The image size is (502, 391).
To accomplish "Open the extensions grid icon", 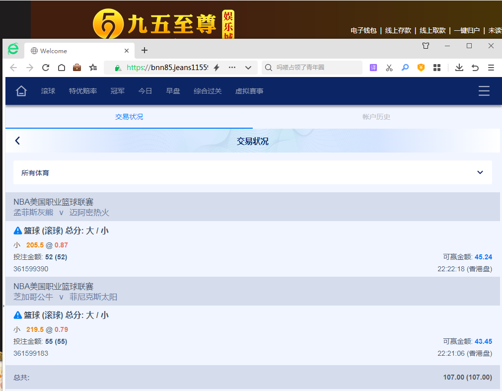I will (437, 68).
